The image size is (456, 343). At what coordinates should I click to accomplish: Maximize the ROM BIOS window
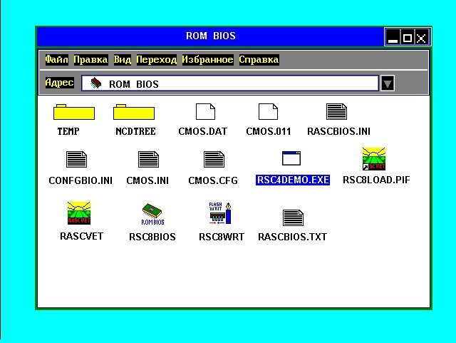[x=407, y=37]
